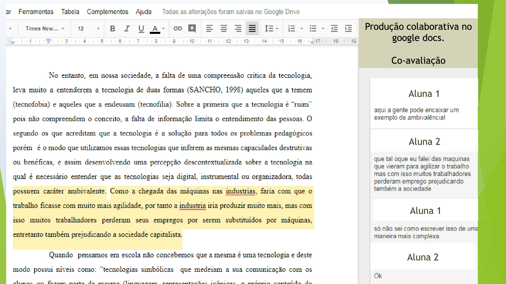This screenshot has height=284, width=506.
Task: Increase the paragraph indent
Action: (x=348, y=29)
